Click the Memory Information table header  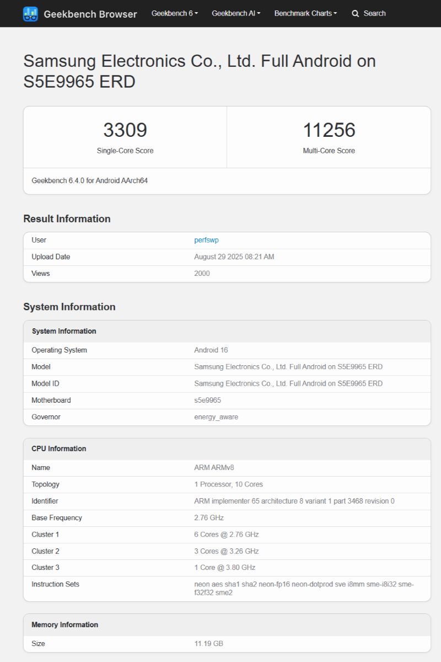pos(227,625)
